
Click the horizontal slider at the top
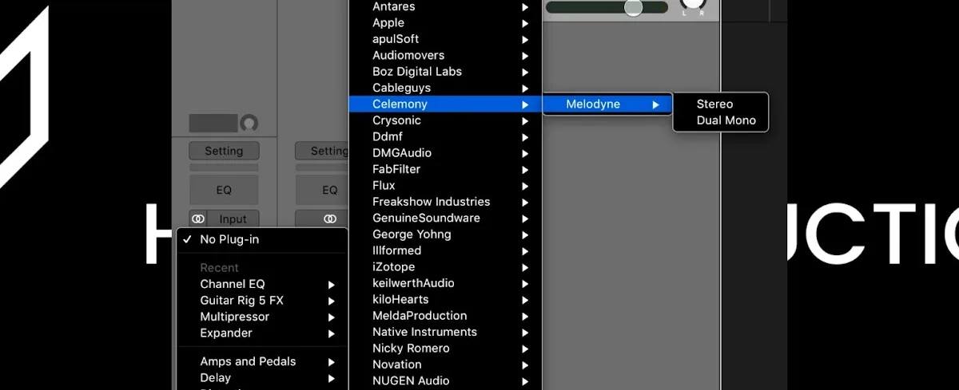coord(607,7)
